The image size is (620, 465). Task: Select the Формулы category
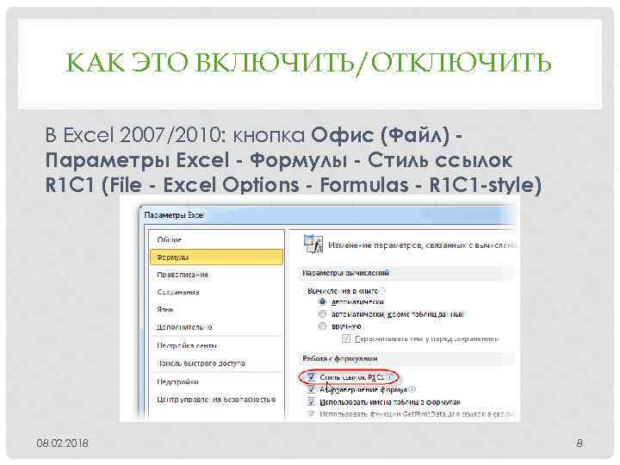[217, 257]
